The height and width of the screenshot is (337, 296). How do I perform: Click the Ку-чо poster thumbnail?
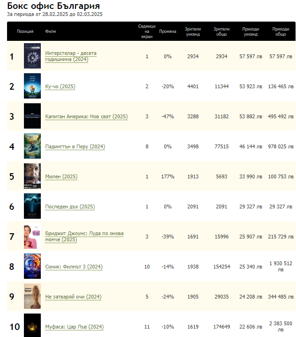point(32,86)
